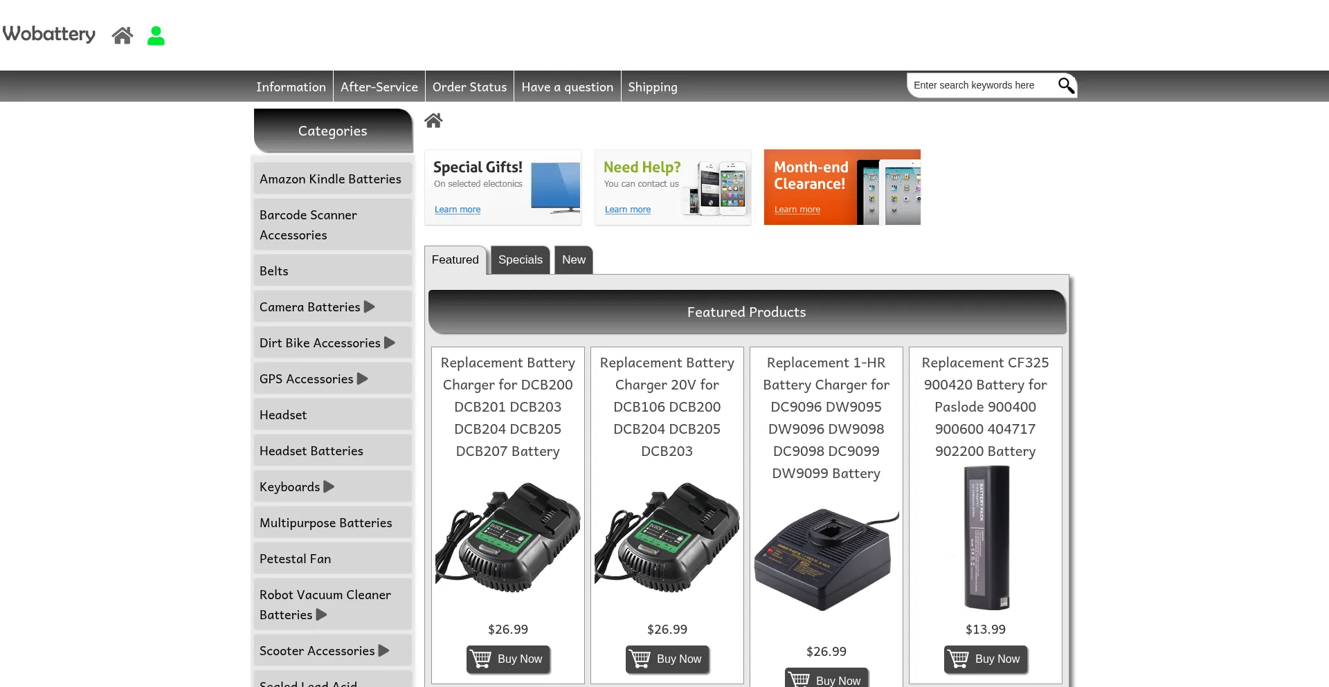Open the After-Service menu item
This screenshot has height=687, width=1329.
tap(379, 87)
